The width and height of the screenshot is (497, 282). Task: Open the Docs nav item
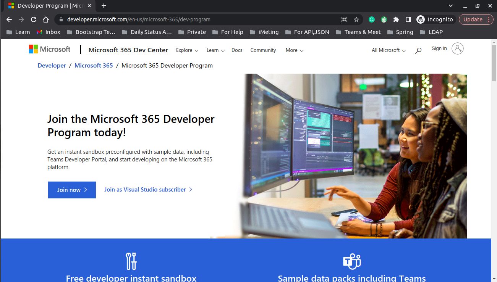(x=237, y=50)
